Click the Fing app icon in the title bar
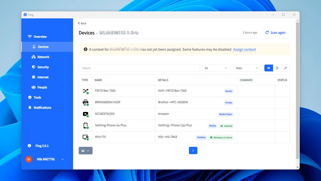The image size is (321, 181). pyautogui.click(x=25, y=14)
